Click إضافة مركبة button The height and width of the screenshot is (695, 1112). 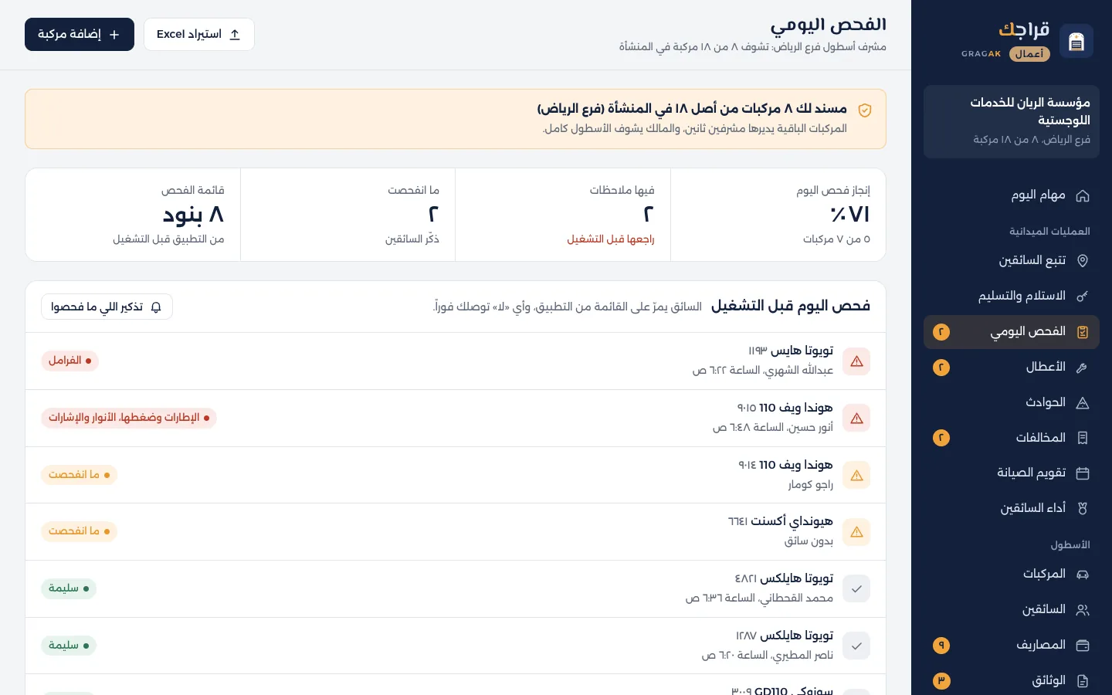80,35
